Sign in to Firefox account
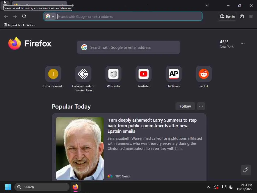Viewport: 257px width, 193px height. [x=227, y=16]
